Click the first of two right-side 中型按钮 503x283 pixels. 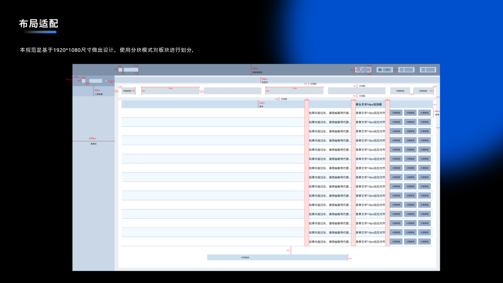click(400, 91)
